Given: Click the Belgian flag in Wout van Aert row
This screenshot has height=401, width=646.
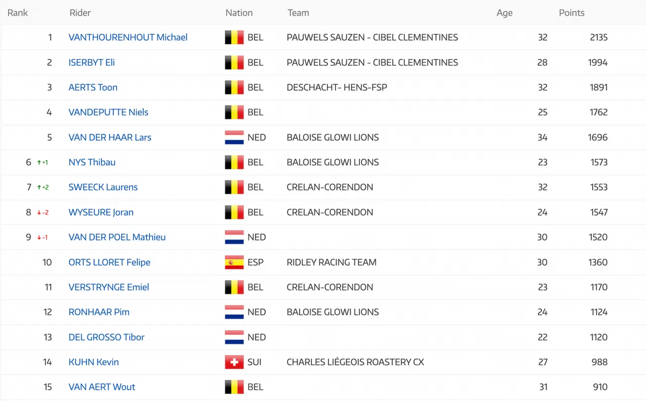Looking at the screenshot, I should [x=234, y=387].
